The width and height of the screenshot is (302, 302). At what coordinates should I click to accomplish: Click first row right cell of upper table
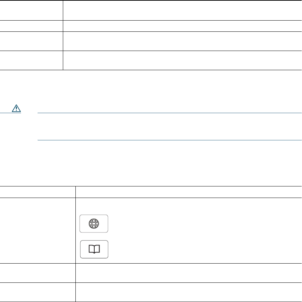click(182, 10)
